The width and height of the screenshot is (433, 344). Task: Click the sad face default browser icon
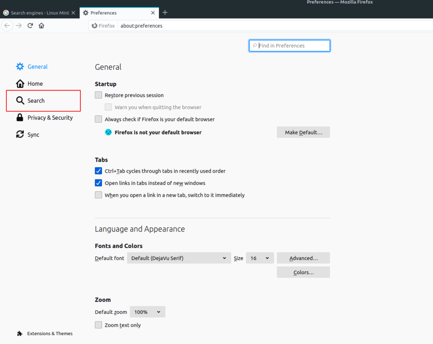108,132
